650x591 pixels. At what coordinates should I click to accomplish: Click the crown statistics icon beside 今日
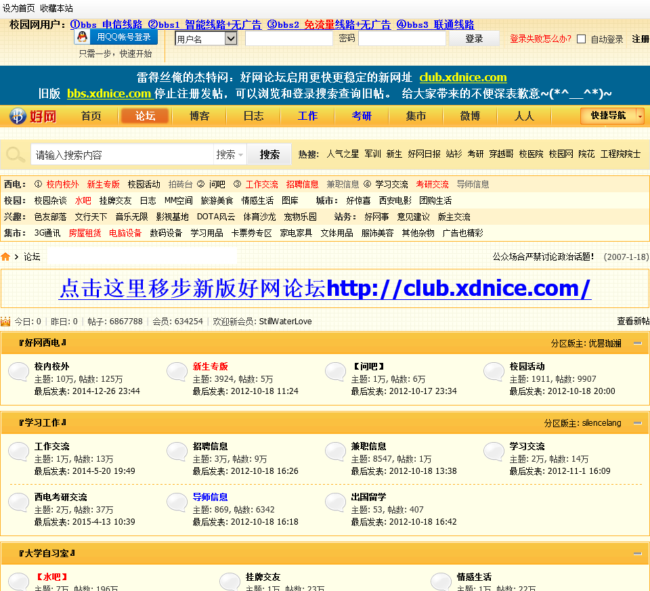[5, 321]
